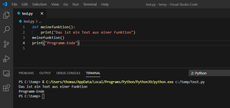
Task: Open the File menu
Action: pyautogui.click(x=14, y=4)
